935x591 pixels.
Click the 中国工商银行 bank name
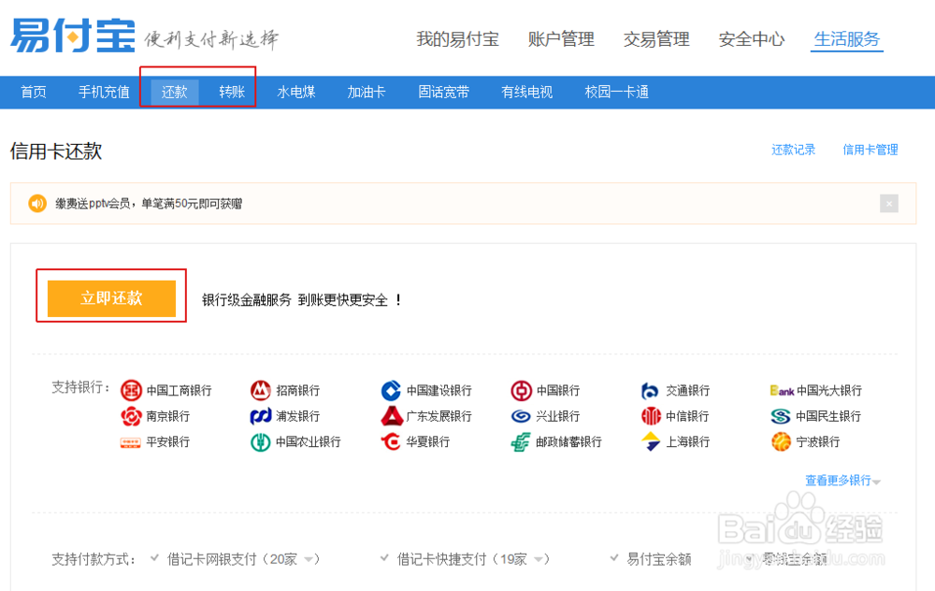[x=179, y=391]
